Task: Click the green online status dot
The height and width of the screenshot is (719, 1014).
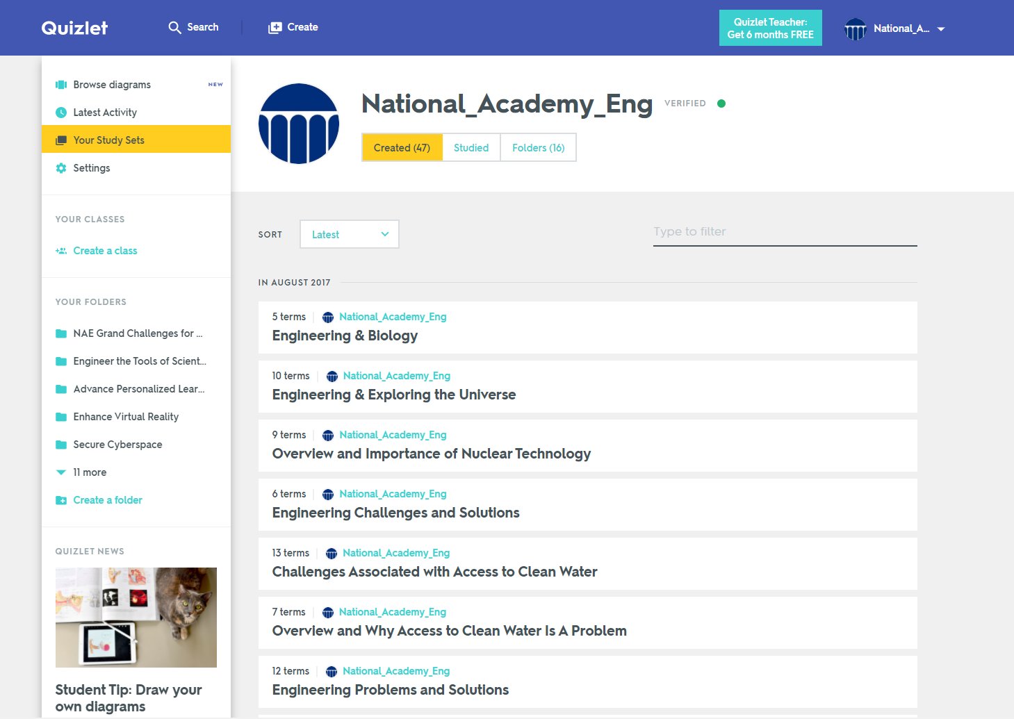Action: pyautogui.click(x=721, y=104)
